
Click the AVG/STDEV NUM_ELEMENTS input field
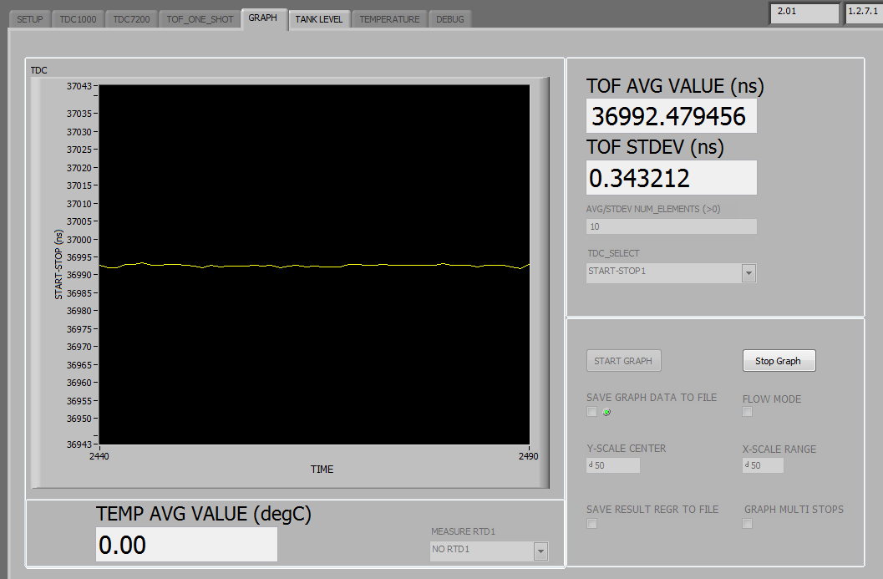coord(672,226)
